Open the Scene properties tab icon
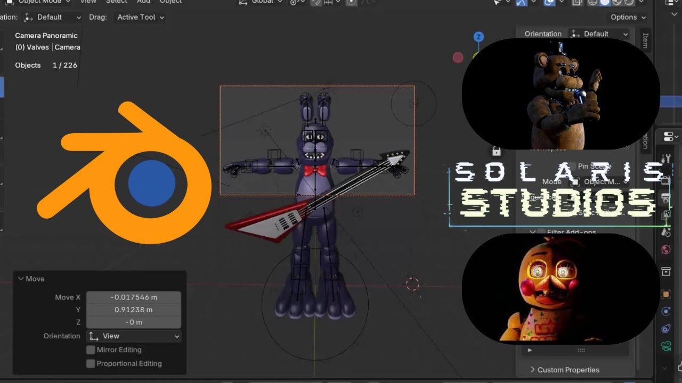 coord(666,232)
